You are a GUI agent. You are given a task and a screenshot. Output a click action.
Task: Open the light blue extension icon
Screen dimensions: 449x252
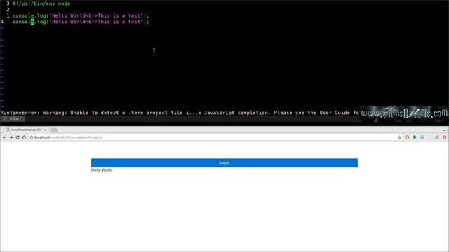pyautogui.click(x=422, y=137)
